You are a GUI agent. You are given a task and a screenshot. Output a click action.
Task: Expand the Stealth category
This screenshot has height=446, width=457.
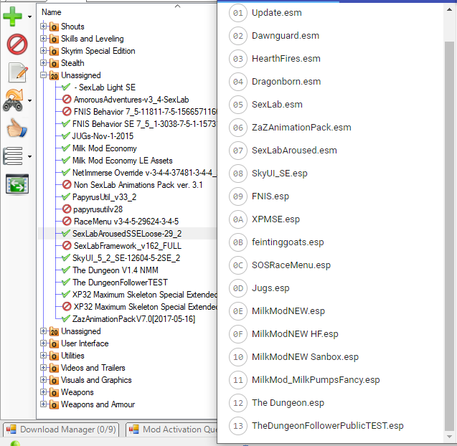pyautogui.click(x=43, y=63)
